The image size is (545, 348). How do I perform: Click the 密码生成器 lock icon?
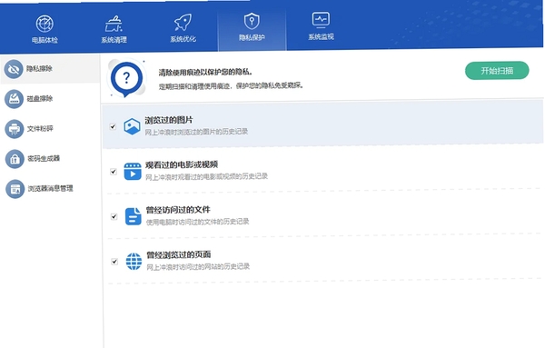click(15, 159)
